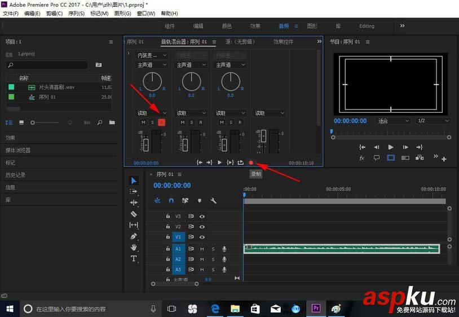Click the find magnifier in project panel
Screen dimensions: 459x317
pos(100,122)
